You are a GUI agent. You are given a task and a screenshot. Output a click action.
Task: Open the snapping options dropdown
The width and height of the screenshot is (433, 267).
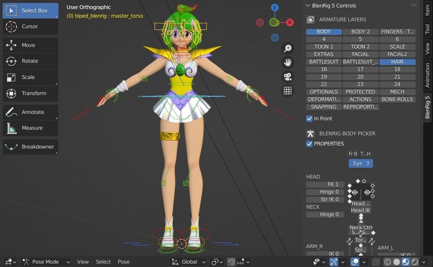click(244, 262)
